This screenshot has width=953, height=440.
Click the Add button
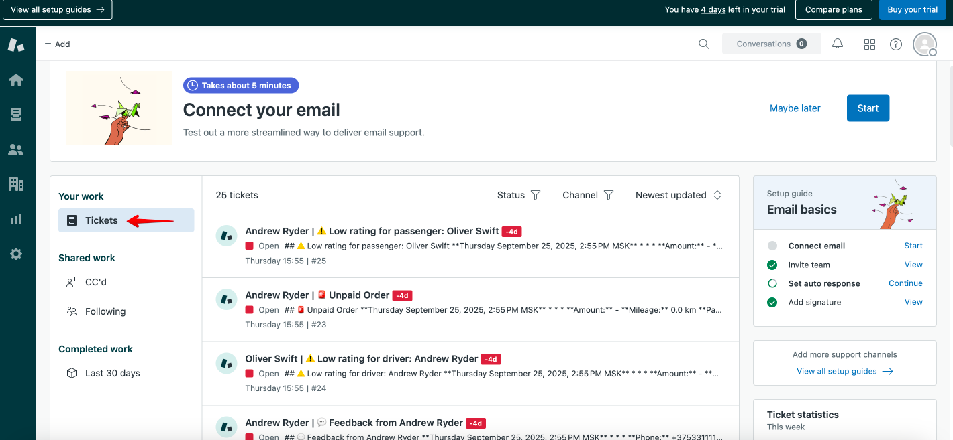click(x=57, y=44)
